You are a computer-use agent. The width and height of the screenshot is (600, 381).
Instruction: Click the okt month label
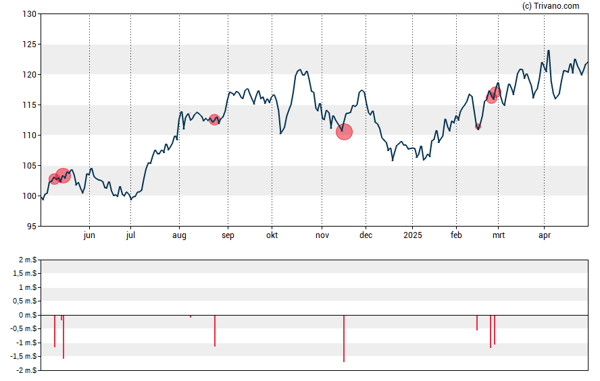pyautogui.click(x=272, y=235)
